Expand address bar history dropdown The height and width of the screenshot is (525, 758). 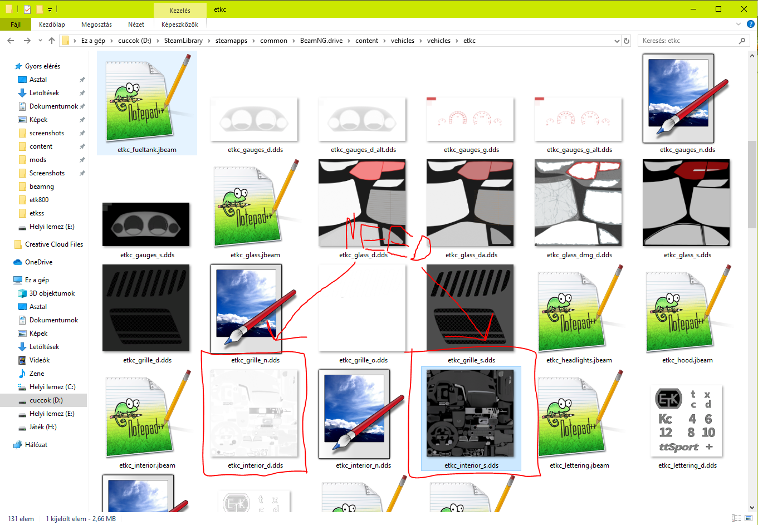(x=617, y=41)
